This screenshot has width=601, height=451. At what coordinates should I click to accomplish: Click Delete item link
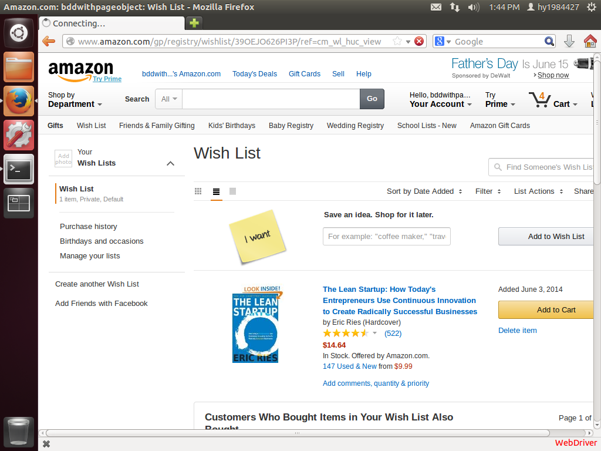(518, 330)
